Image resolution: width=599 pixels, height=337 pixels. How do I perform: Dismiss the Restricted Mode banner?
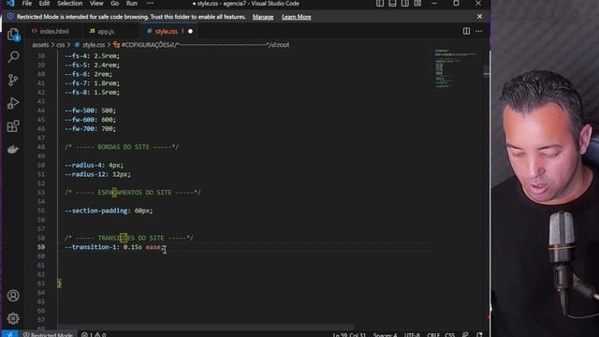(479, 17)
